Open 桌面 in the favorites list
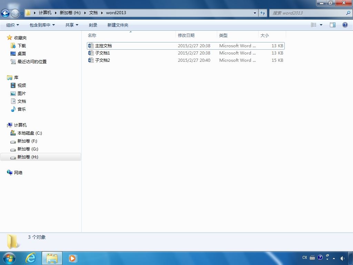The width and height of the screenshot is (353, 265). click(22, 53)
